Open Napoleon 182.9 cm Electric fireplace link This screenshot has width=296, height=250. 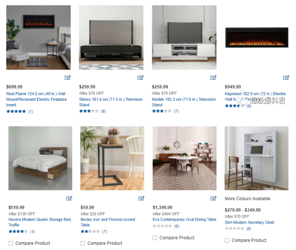(255, 96)
